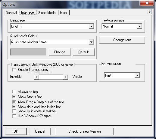Enable the Transparency checkbox
Viewport: 156px width, 139px height.
pos(14,70)
